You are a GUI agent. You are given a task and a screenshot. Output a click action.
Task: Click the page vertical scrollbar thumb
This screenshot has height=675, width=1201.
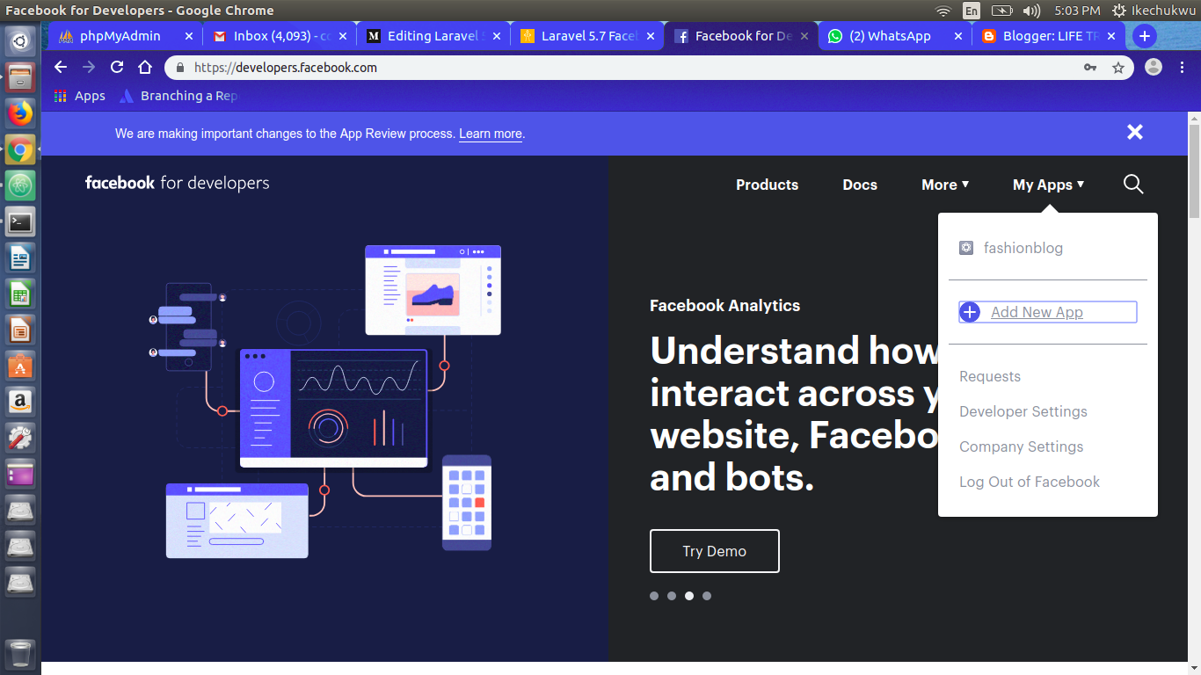(x=1194, y=171)
